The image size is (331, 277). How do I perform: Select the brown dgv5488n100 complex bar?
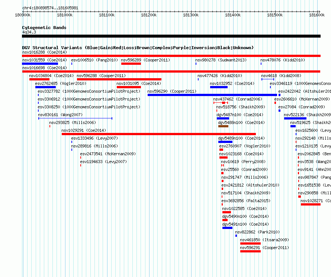pyautogui.click(x=224, y=126)
